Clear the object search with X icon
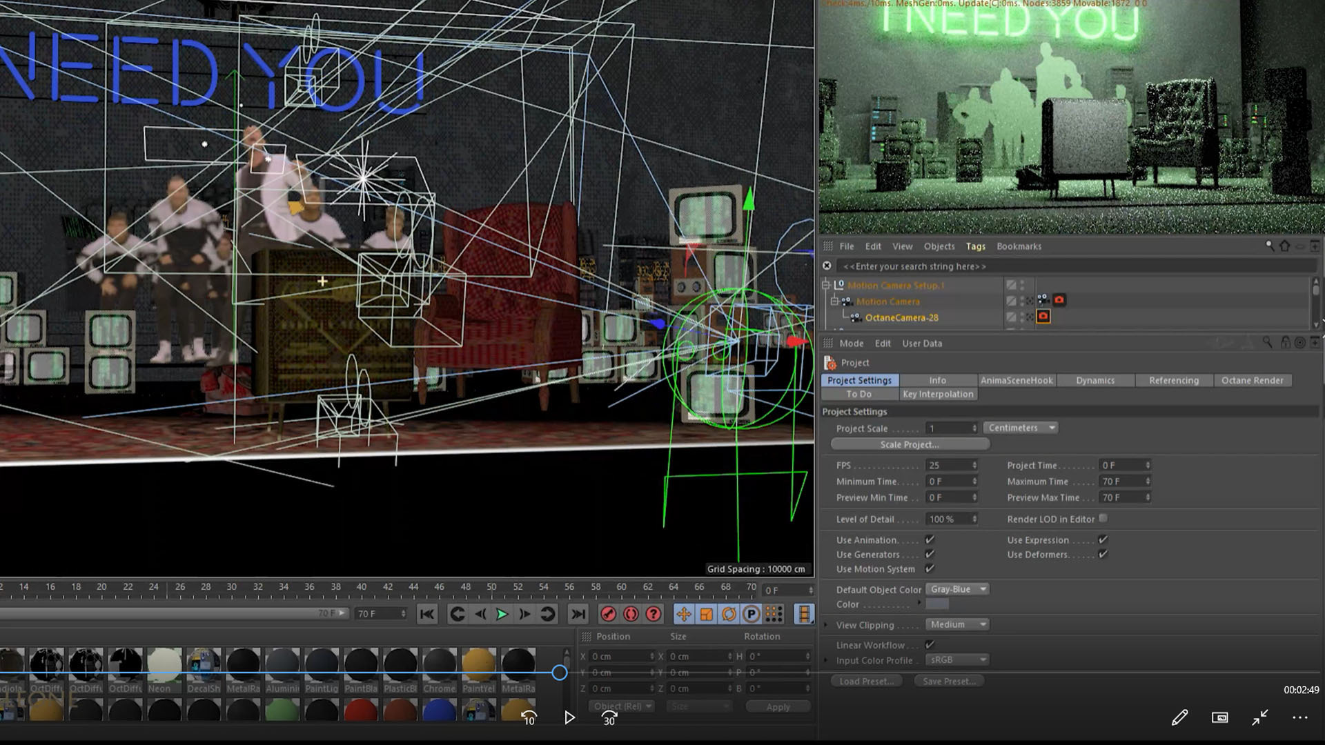The image size is (1325, 745). coord(827,266)
